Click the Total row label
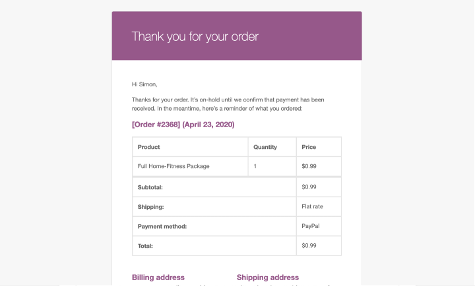The image size is (475, 286). (x=145, y=246)
